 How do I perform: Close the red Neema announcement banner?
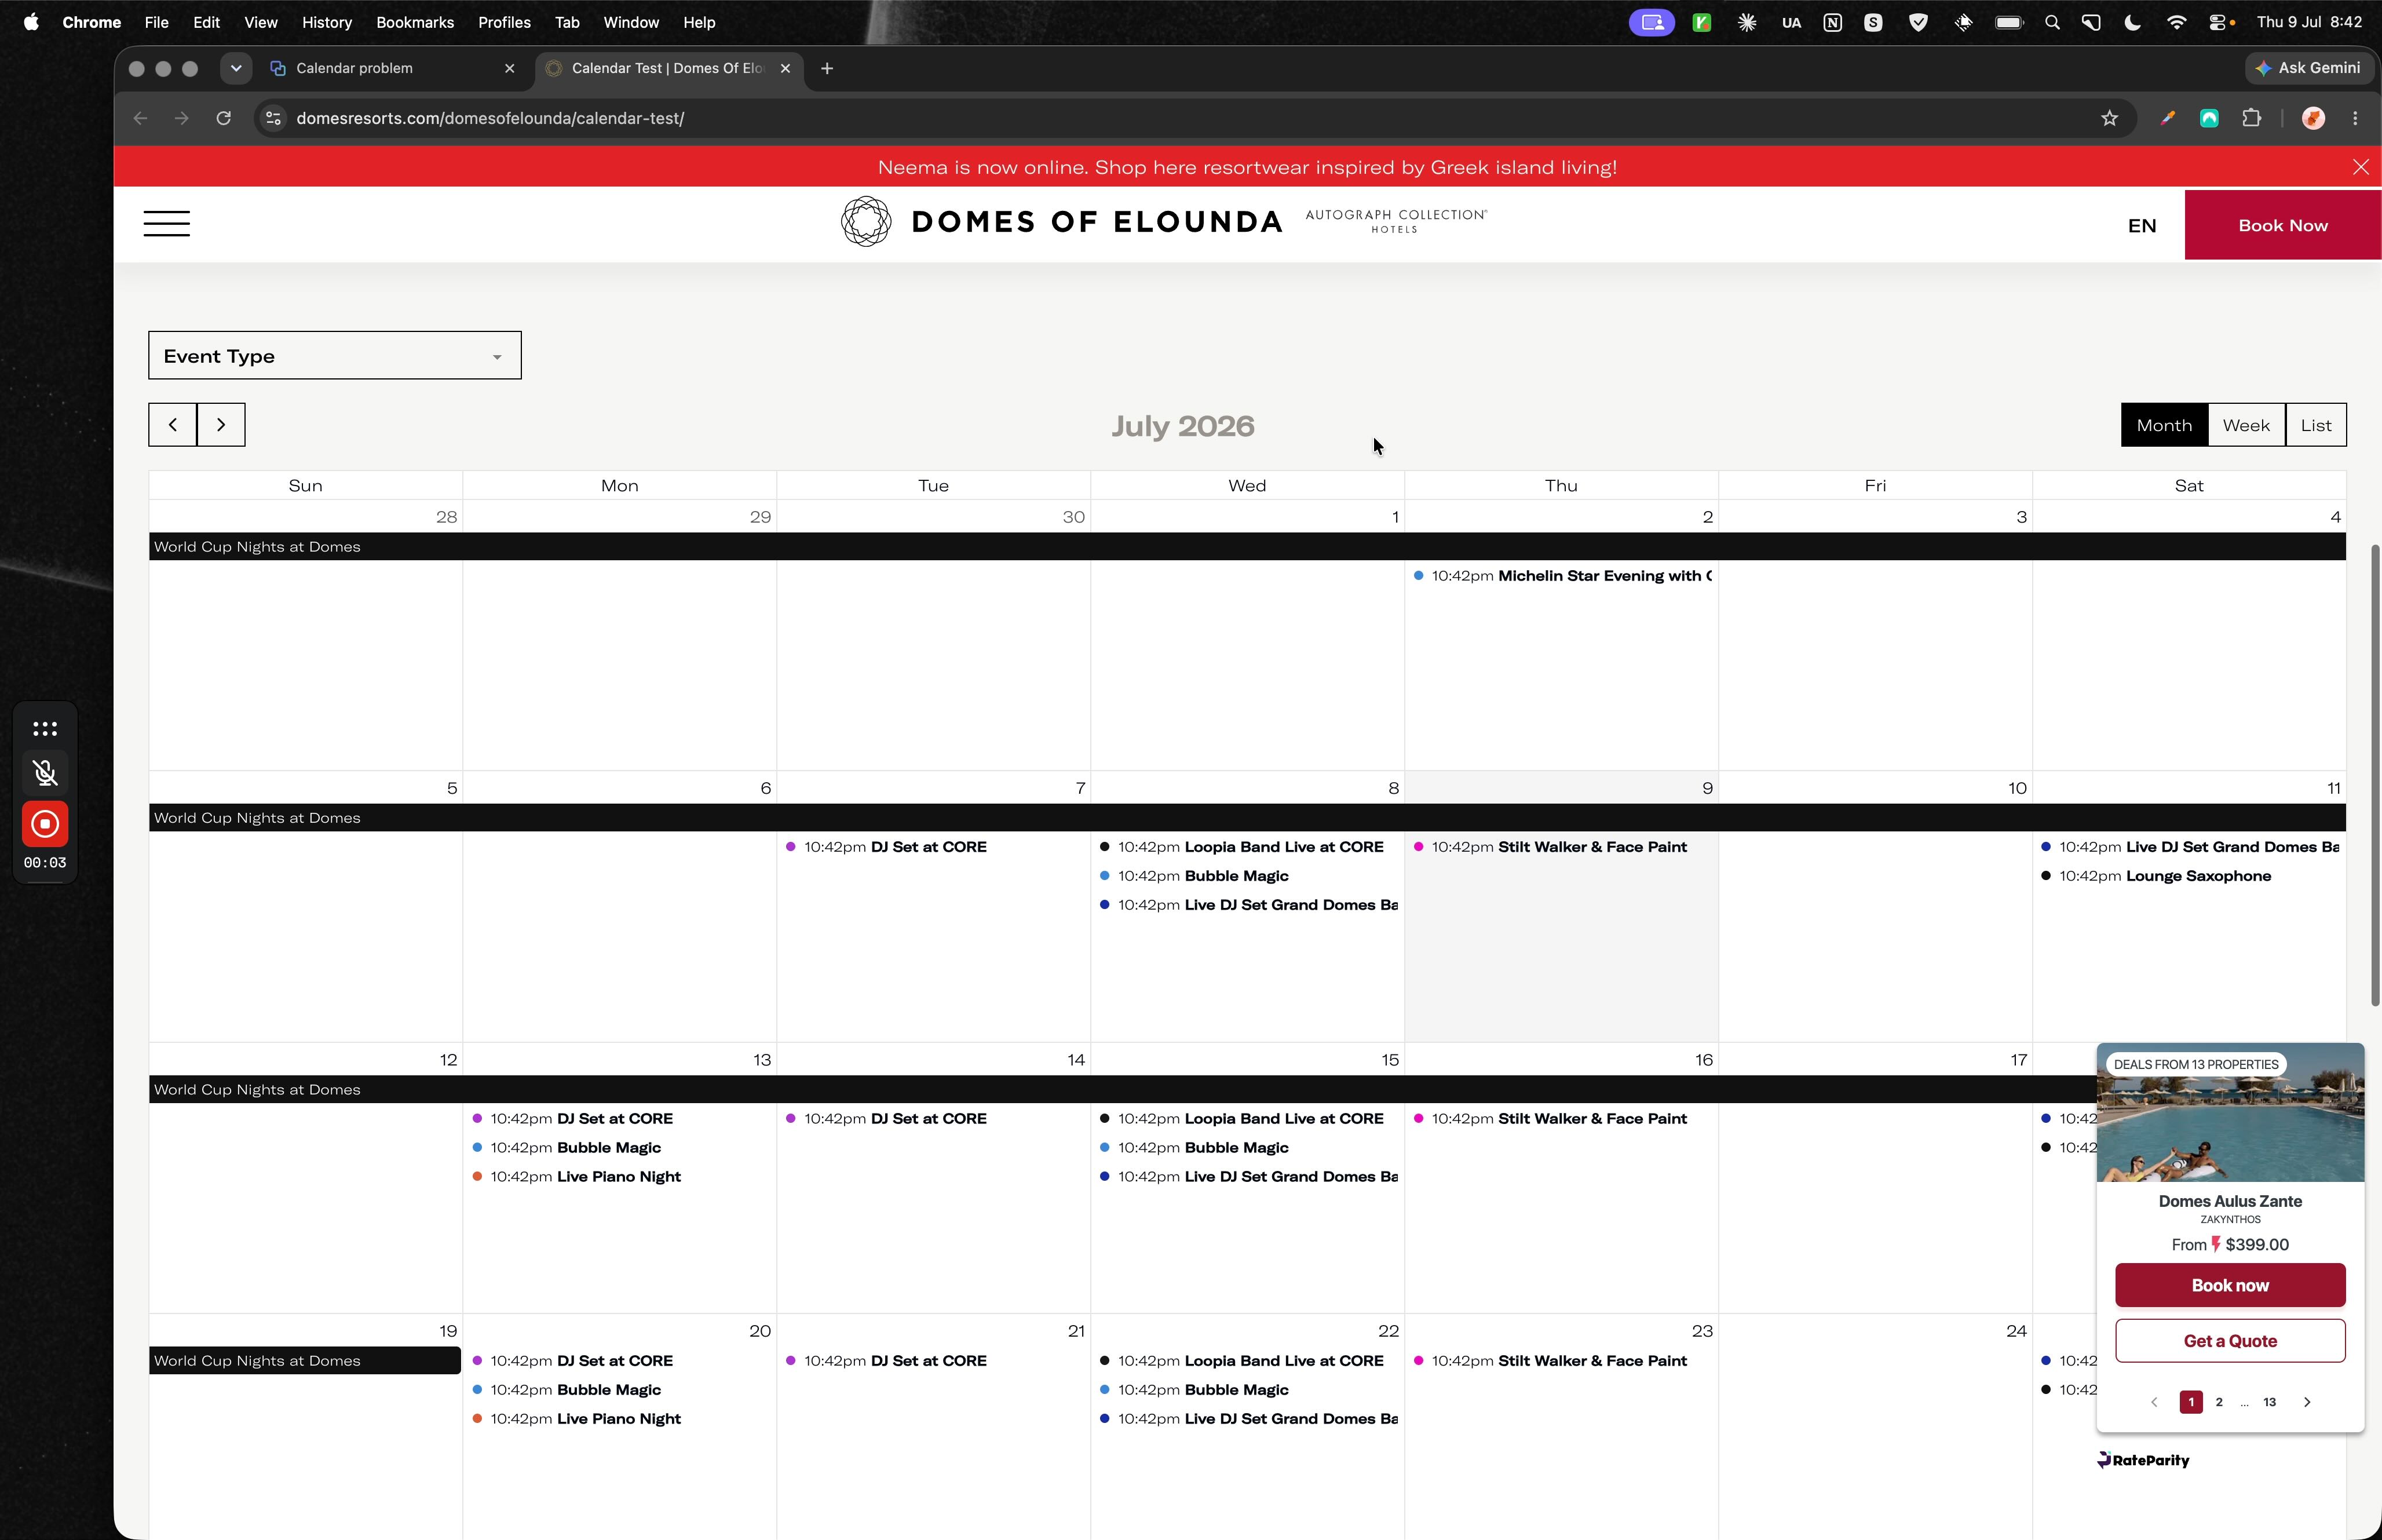2360,167
